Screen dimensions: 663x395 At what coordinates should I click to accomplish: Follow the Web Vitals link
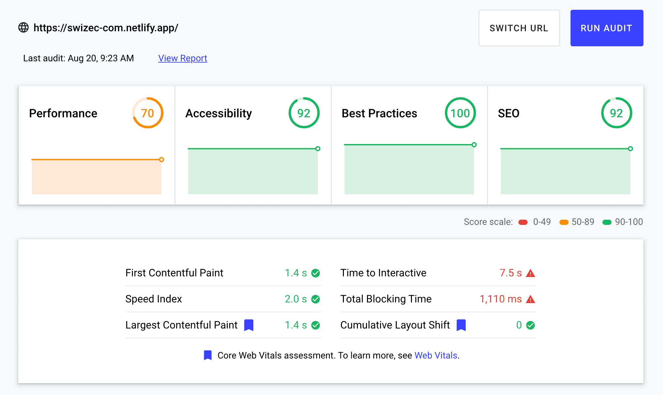point(436,355)
